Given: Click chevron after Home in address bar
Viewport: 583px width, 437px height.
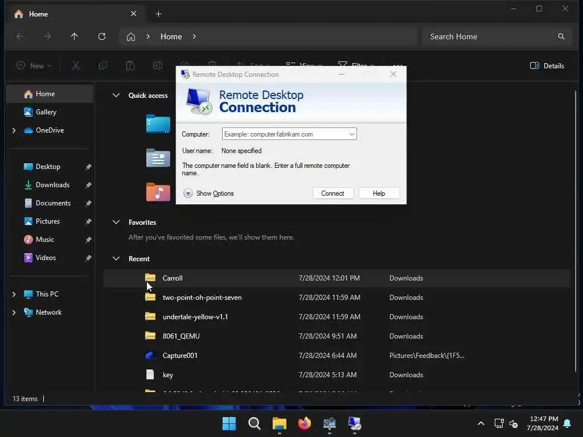Looking at the screenshot, I should [x=194, y=36].
